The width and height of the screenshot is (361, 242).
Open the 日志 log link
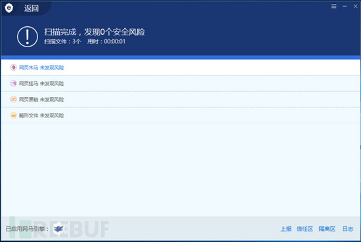(x=348, y=229)
